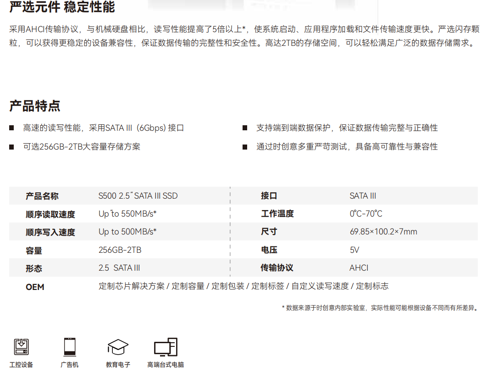Click the 产品特点 section heading
Image resolution: width=481 pixels, height=373 pixels.
[x=35, y=106]
